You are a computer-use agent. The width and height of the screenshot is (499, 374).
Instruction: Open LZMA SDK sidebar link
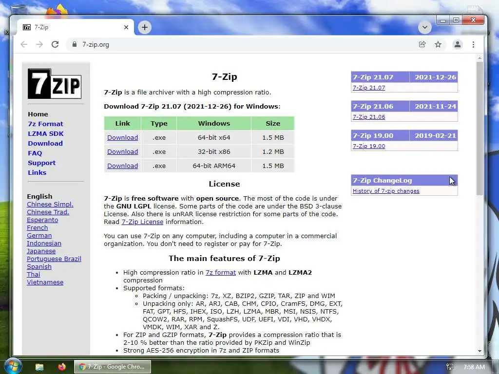pyautogui.click(x=46, y=134)
